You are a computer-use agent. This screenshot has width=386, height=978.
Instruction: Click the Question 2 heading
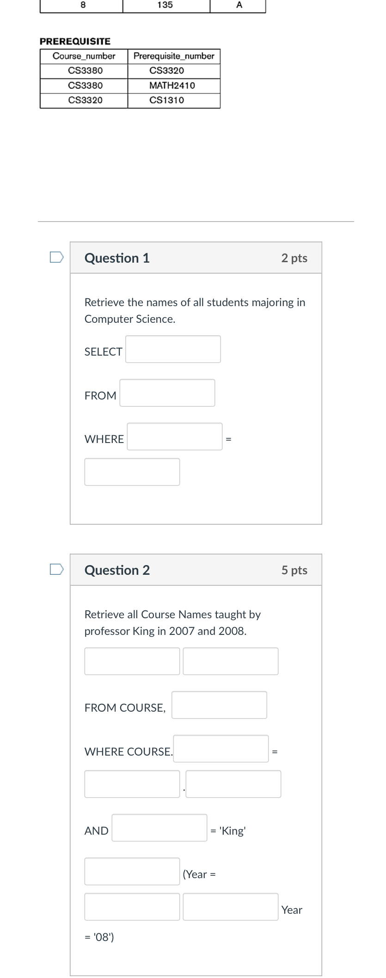click(117, 570)
